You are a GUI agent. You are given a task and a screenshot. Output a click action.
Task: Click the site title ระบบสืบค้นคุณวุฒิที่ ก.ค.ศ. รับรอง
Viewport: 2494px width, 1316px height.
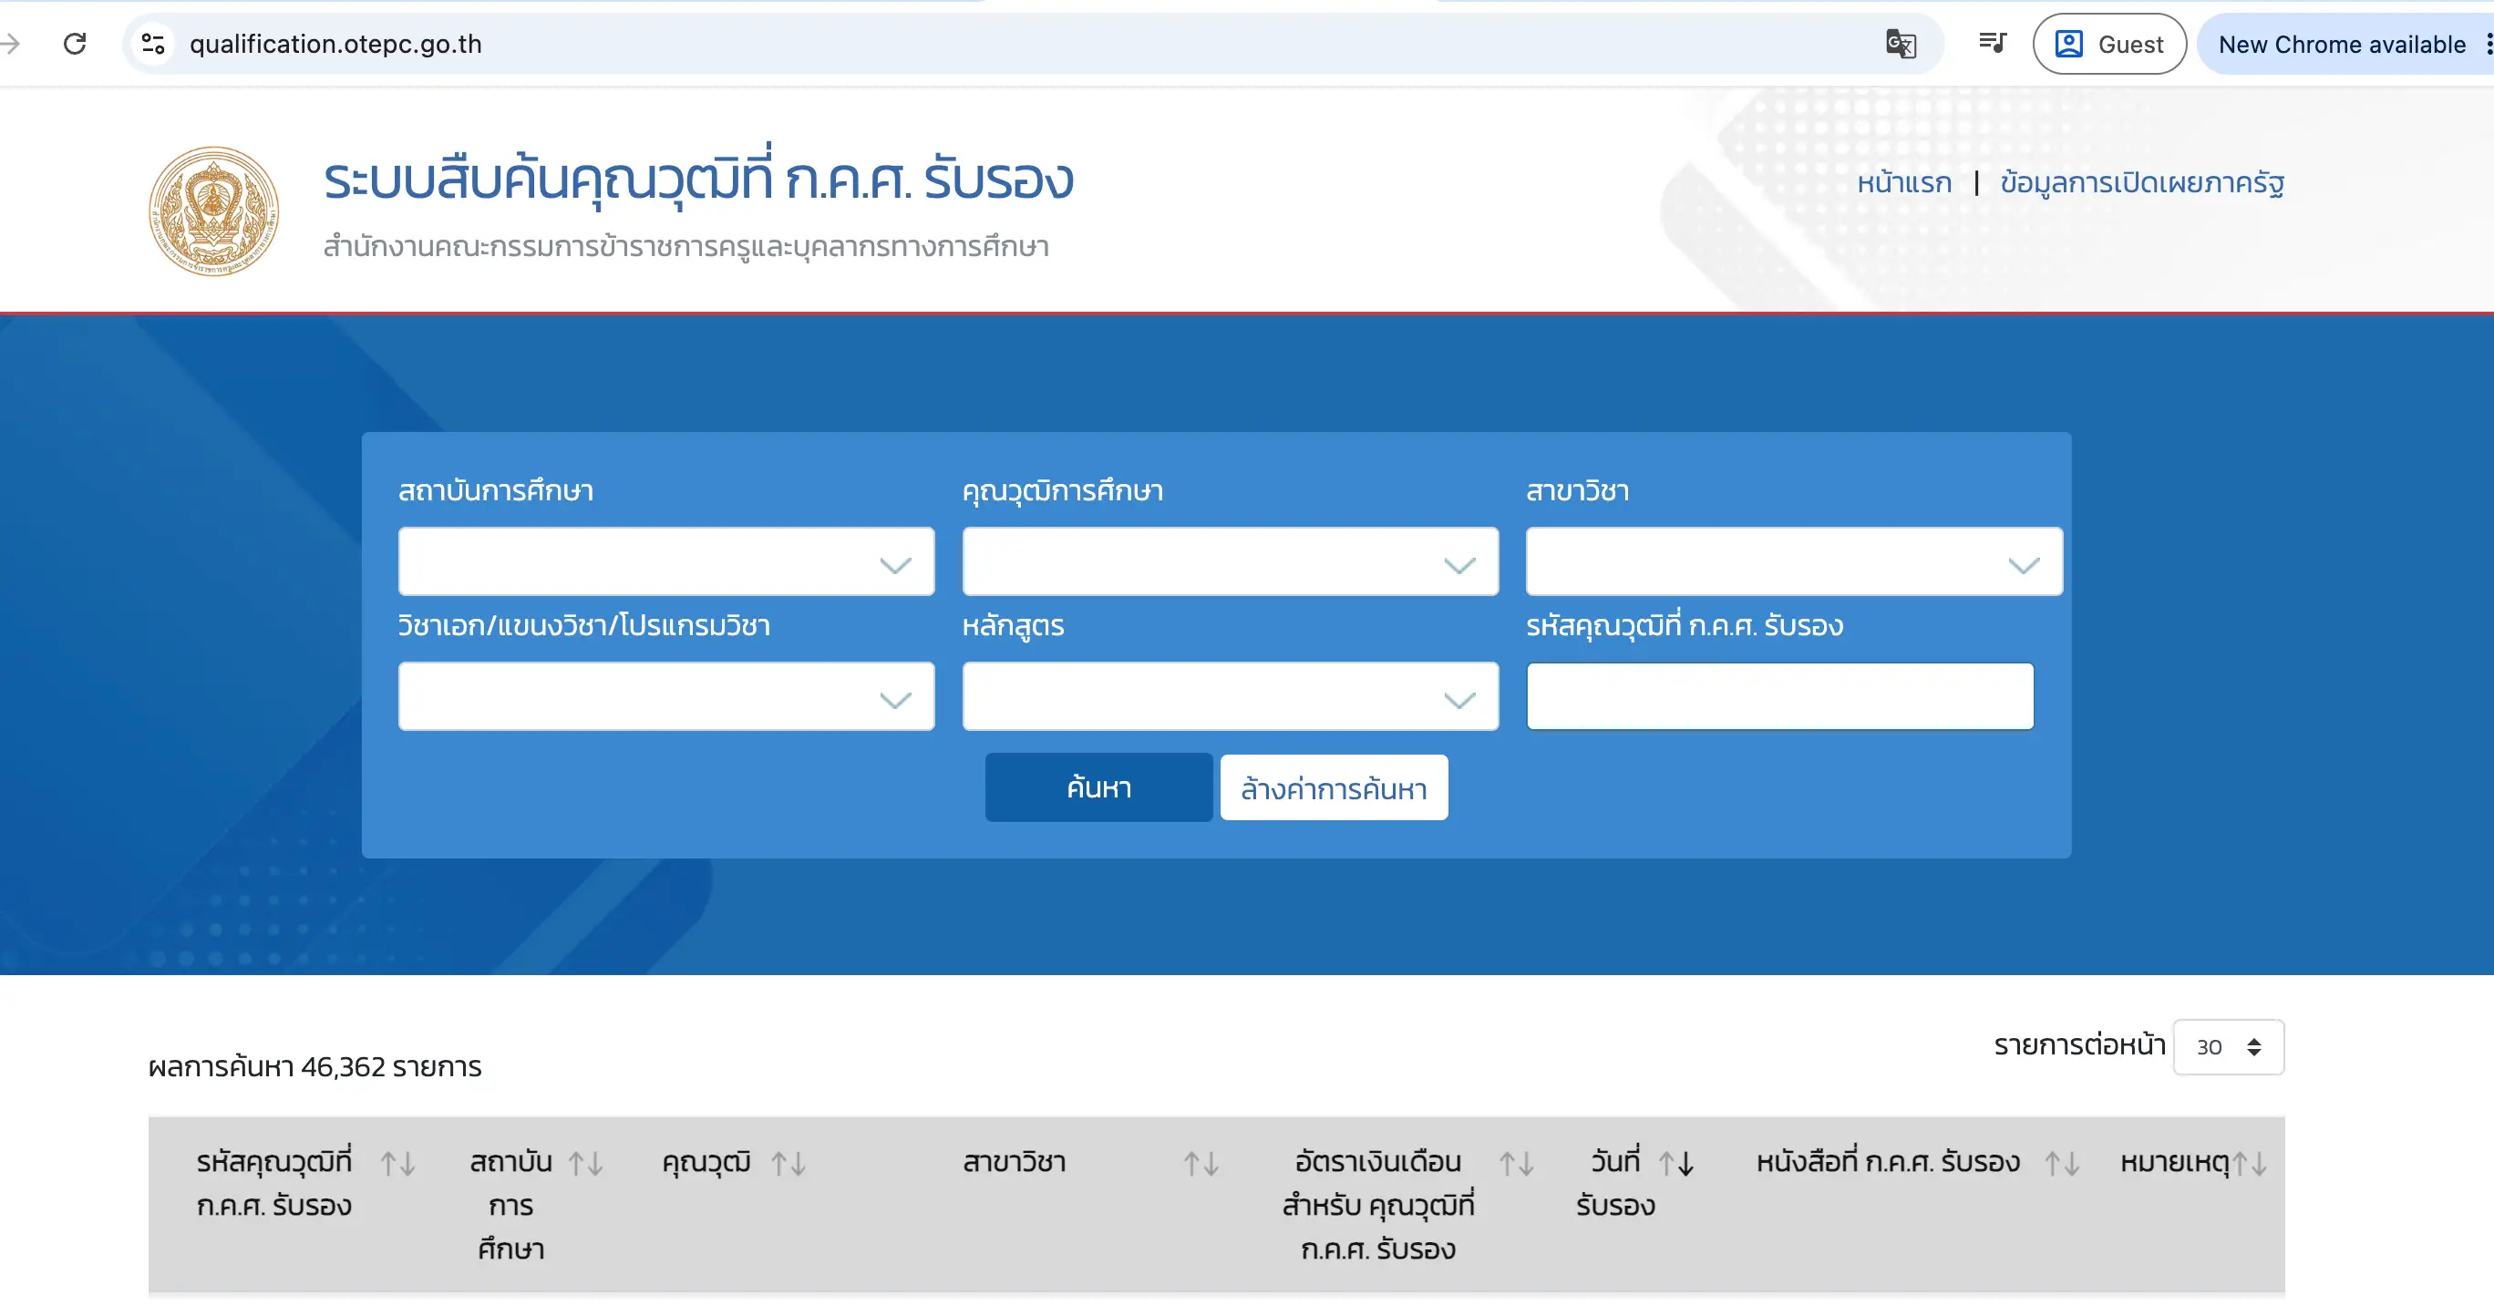pyautogui.click(x=699, y=179)
